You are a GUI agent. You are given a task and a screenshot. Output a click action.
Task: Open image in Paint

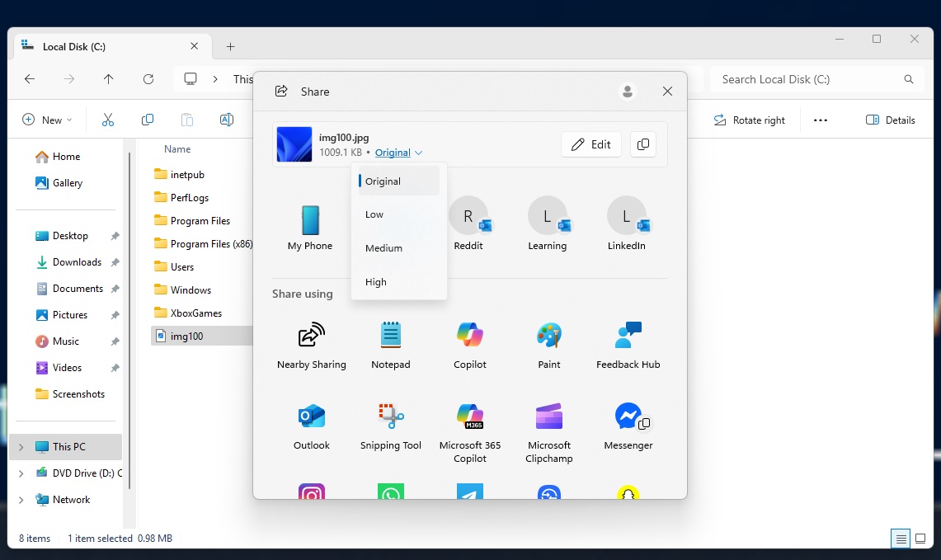548,346
